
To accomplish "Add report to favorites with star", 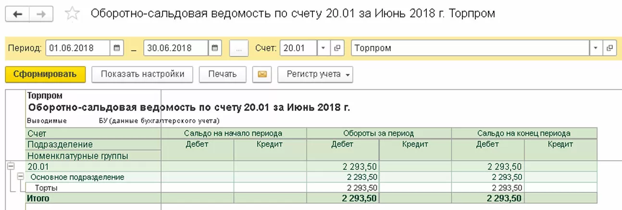I will [72, 14].
